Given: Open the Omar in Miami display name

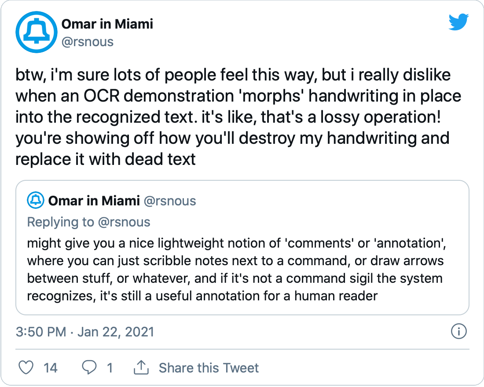Looking at the screenshot, I should (x=107, y=24).
